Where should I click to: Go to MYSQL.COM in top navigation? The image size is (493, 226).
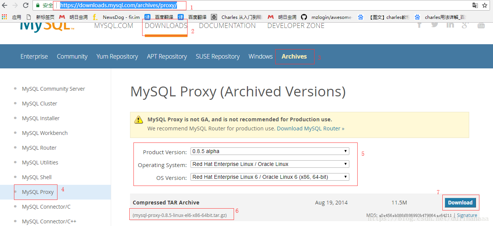113,26
